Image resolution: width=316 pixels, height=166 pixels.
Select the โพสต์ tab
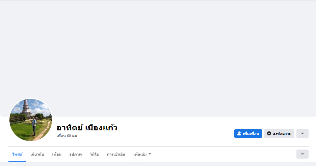(17, 154)
